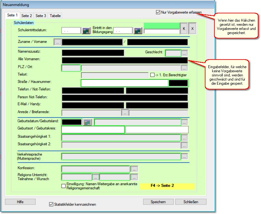Expand Staatsangehörigkeit 1 selection list
This screenshot has width=261, height=214.
pos(184,138)
